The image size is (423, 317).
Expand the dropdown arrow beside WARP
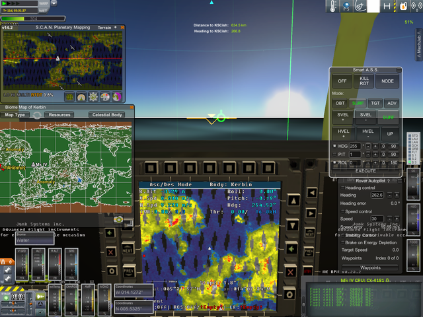(54, 3)
